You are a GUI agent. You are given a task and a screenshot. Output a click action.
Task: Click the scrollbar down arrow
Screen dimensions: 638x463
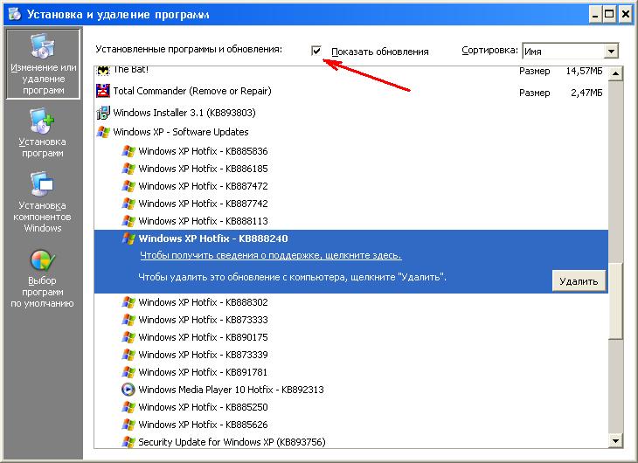pyautogui.click(x=615, y=440)
